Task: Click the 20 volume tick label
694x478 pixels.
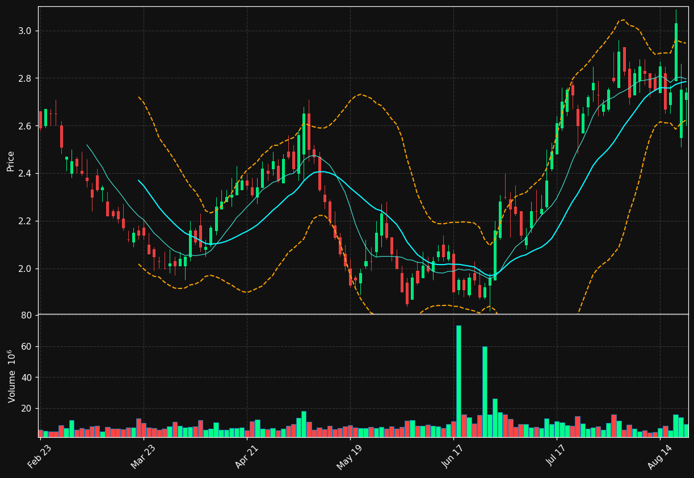Action: pyautogui.click(x=26, y=409)
